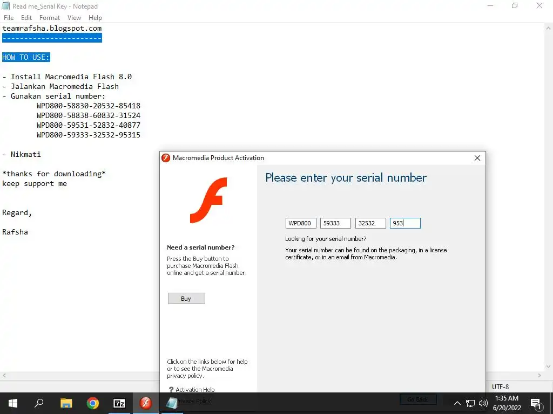Click the horizontal scrollbar right arrow
The image size is (553, 414).
539,376
